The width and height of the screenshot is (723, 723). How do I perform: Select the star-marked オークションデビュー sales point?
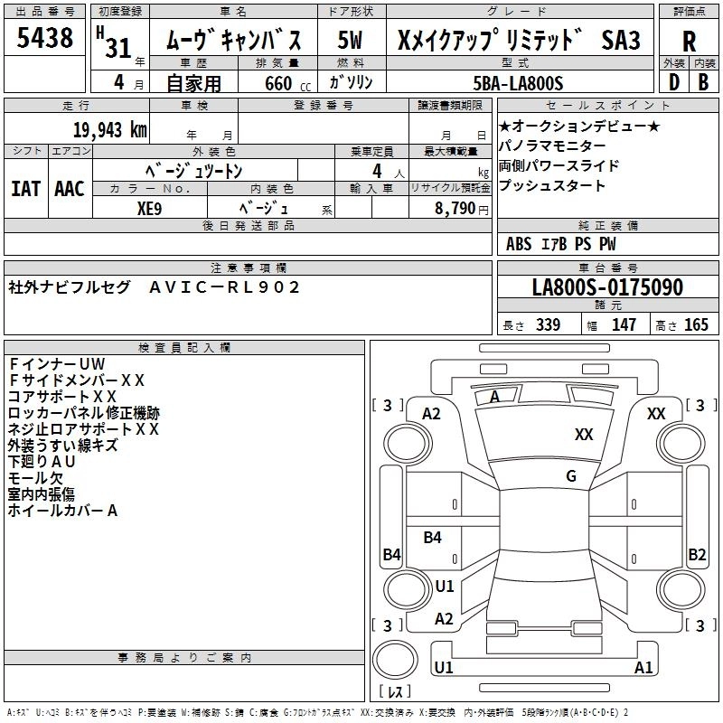[x=579, y=127]
